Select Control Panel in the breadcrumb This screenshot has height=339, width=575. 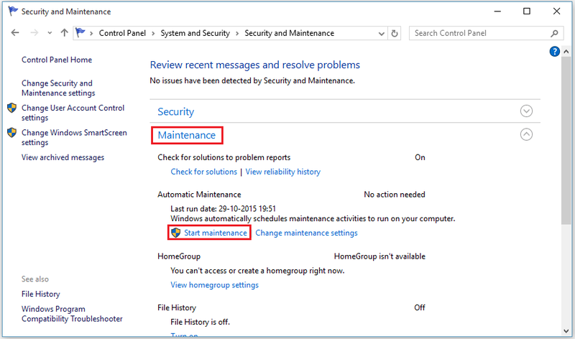(x=122, y=33)
